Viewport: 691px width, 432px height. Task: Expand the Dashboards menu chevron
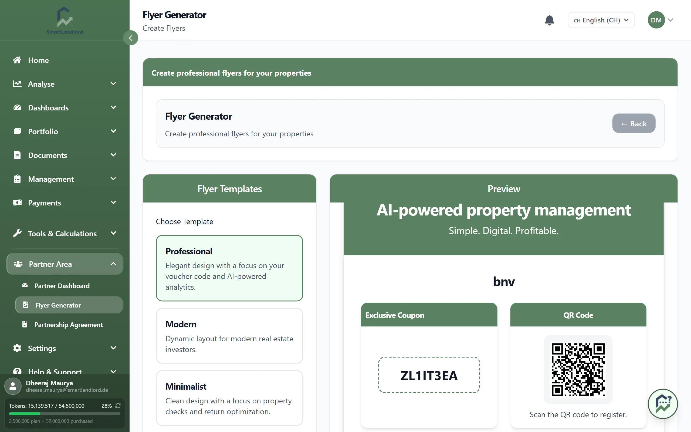tap(113, 107)
